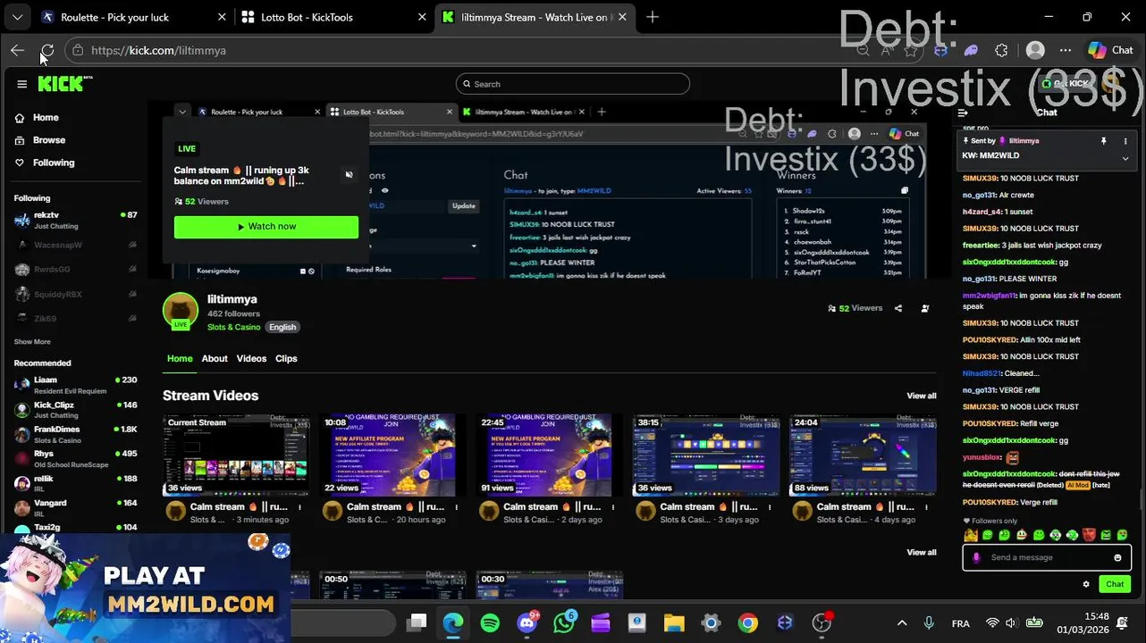Expand Following list with Show More
The image size is (1146, 643).
32,342
